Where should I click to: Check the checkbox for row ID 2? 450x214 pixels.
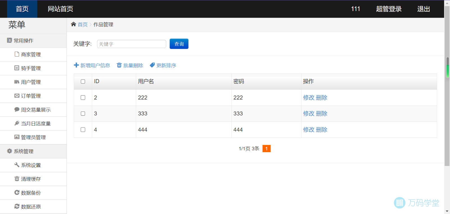tap(83, 97)
